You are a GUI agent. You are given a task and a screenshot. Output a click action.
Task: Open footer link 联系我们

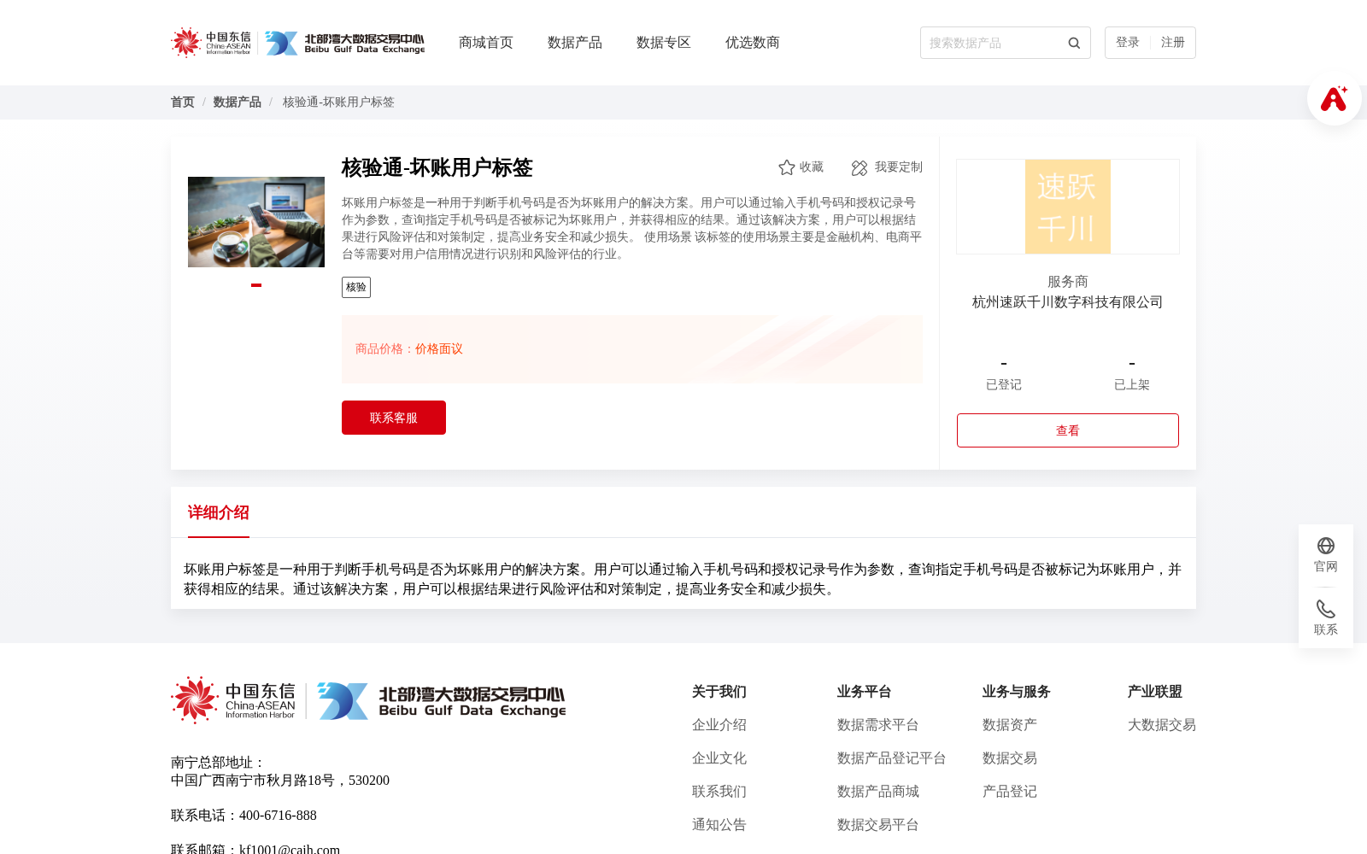click(x=719, y=792)
